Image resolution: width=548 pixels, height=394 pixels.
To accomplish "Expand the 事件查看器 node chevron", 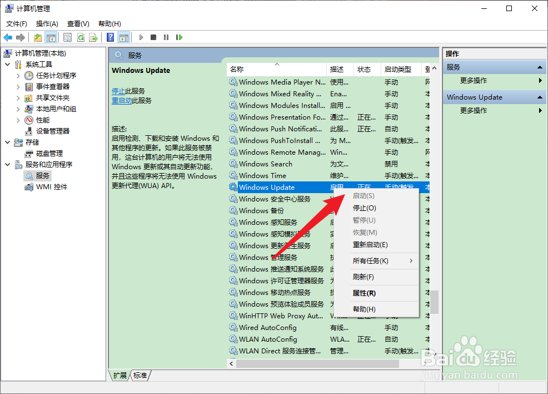I will point(18,87).
